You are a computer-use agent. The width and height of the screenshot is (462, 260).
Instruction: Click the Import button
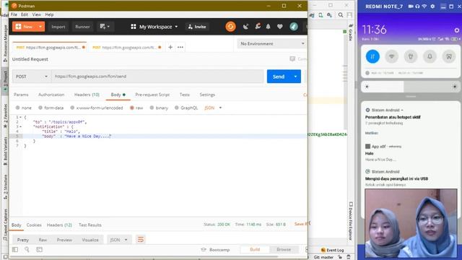[x=58, y=27]
